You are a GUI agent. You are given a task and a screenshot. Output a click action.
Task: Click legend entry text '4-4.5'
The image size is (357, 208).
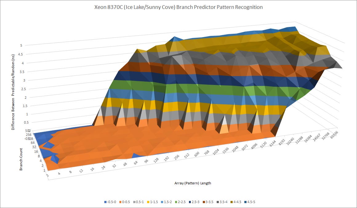(x=237, y=202)
